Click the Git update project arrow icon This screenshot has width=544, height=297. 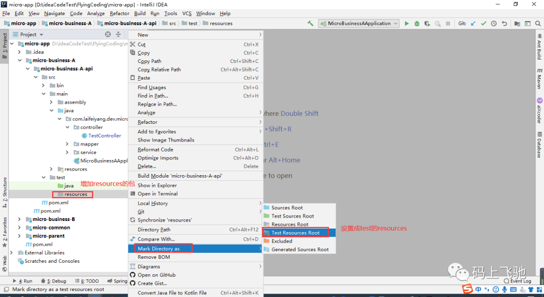click(473, 24)
